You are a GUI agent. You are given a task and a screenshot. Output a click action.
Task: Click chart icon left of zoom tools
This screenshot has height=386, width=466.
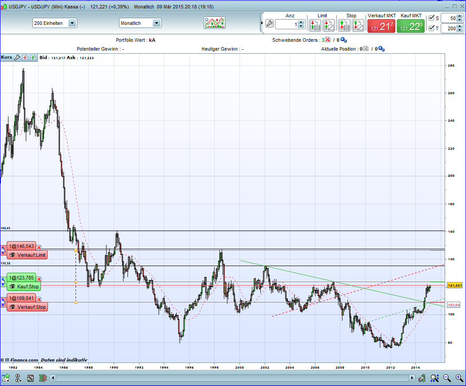tap(422, 378)
